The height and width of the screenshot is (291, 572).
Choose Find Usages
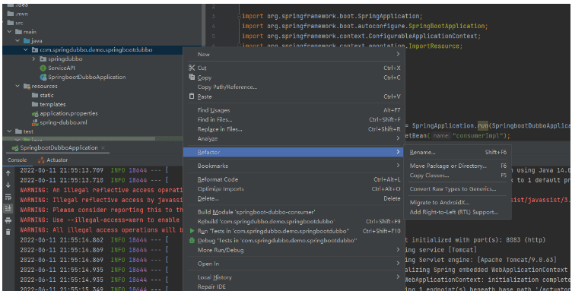[214, 110]
